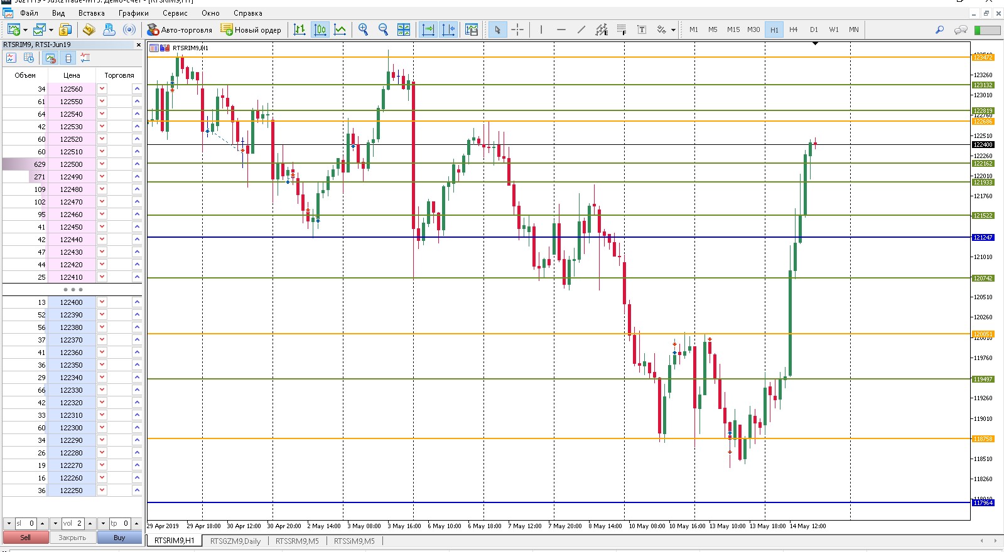Click the zoom in magnifier icon
Viewport: 1004px width, 552px height.
(363, 29)
